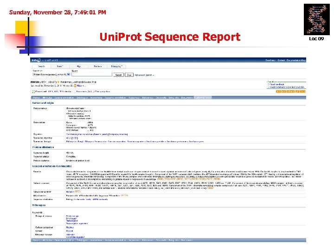Click the Clear button
This screenshot has width=334, height=250.
(x=129, y=75)
